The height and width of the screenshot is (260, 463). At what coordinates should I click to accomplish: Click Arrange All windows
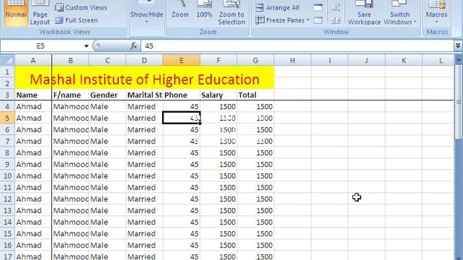point(277,7)
